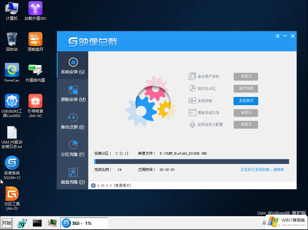Click the SGI - 1% taskbar item

[x=84, y=223]
